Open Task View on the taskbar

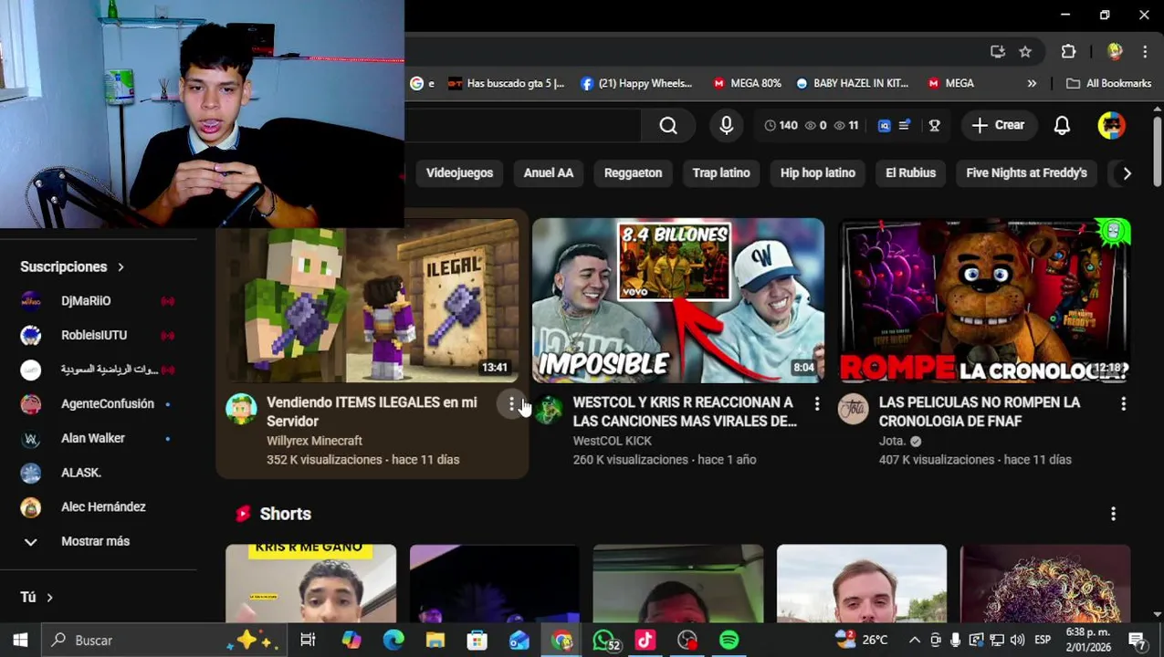[308, 641]
